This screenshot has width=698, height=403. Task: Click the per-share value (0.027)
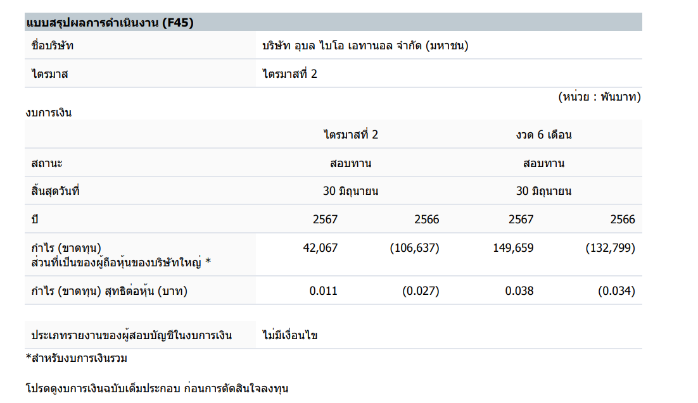coord(421,291)
